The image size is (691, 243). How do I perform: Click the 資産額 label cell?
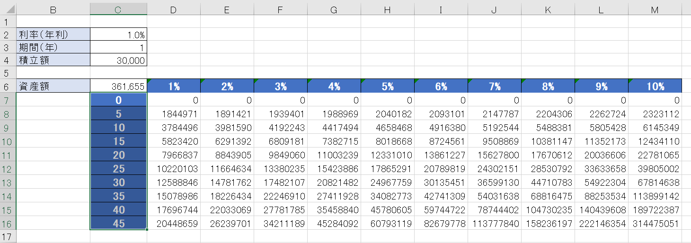pos(53,86)
